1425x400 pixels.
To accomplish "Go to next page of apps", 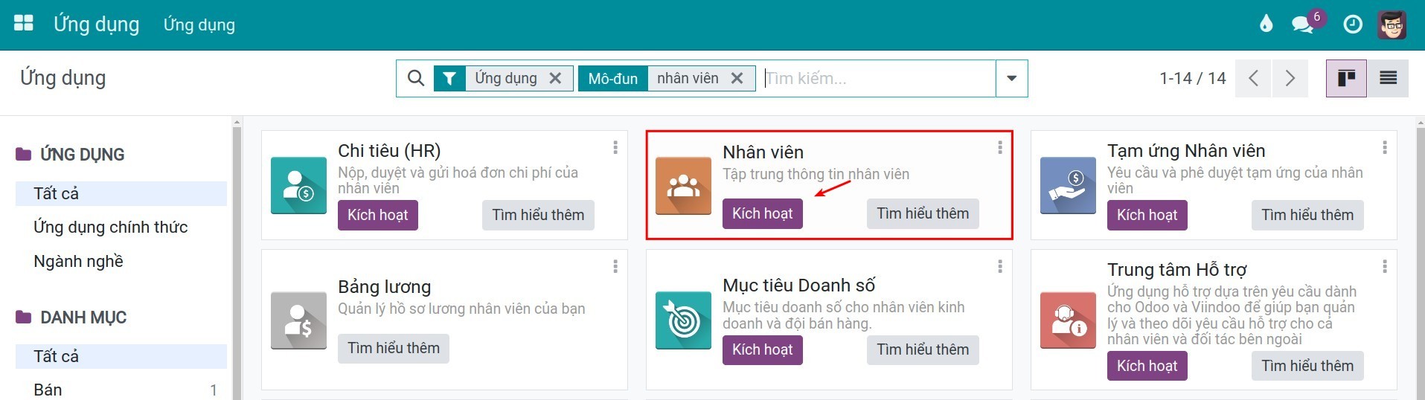I will (1291, 78).
